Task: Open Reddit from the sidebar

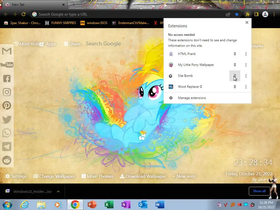Action: [x=7, y=160]
